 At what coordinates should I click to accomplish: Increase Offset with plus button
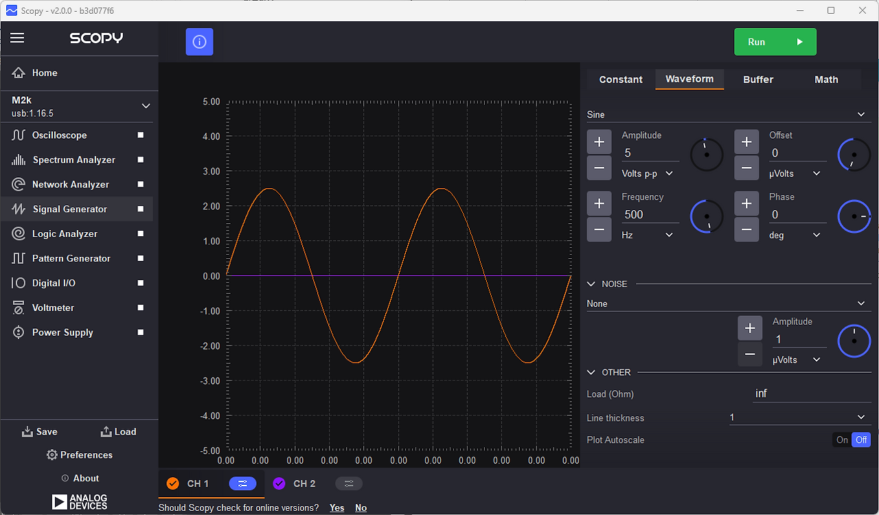[x=746, y=142]
